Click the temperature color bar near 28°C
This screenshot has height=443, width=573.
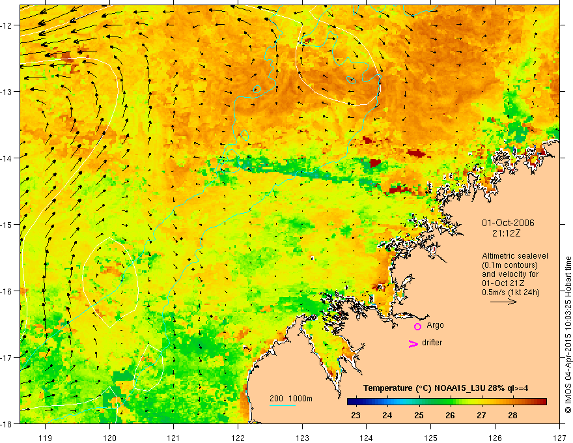(x=512, y=402)
